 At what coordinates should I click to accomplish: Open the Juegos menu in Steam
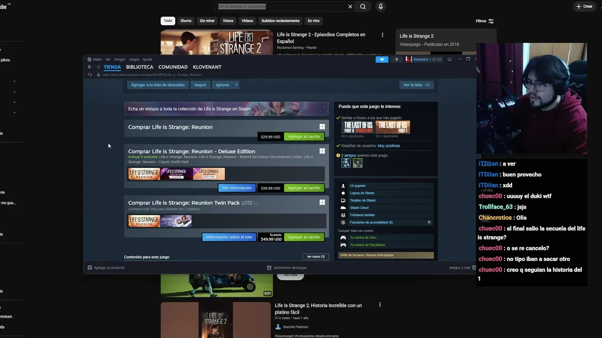pos(134,60)
